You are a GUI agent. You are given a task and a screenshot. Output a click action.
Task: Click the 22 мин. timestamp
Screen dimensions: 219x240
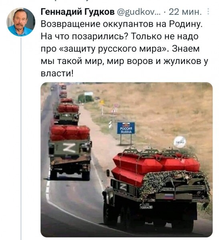pos(185,12)
